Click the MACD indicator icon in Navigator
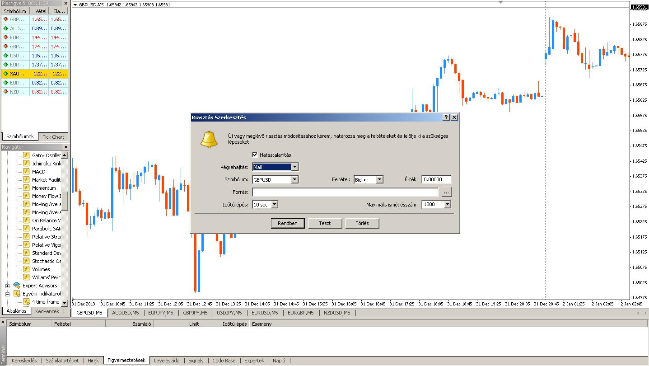649x366 pixels. 26,172
